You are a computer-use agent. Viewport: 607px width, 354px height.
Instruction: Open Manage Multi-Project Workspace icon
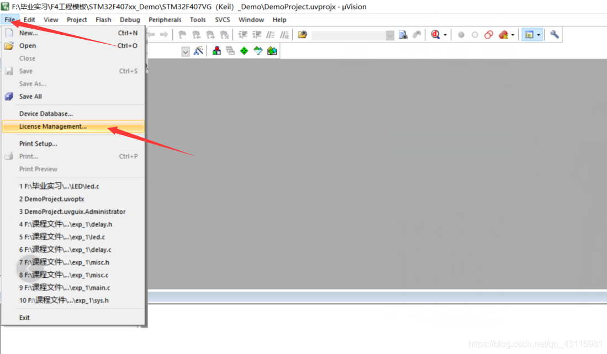click(230, 51)
